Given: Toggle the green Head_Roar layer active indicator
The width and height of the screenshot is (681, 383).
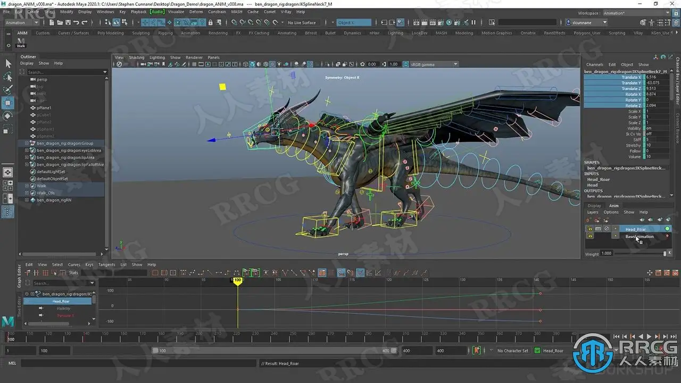Looking at the screenshot, I should click(x=667, y=229).
